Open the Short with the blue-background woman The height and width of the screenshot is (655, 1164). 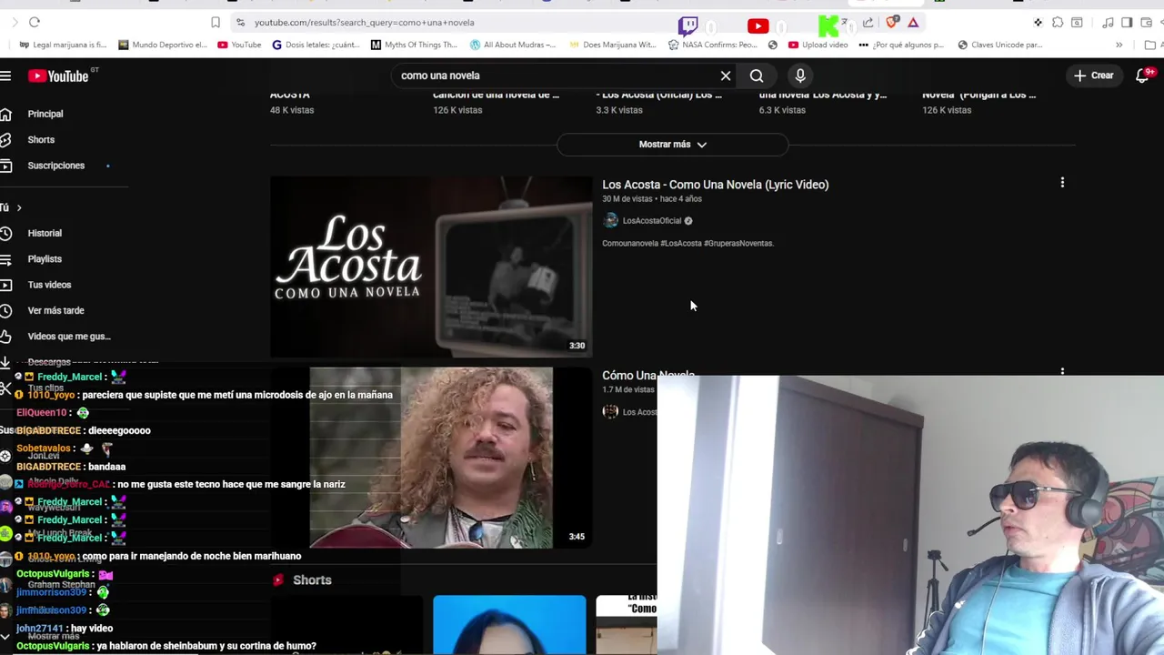[509, 625]
